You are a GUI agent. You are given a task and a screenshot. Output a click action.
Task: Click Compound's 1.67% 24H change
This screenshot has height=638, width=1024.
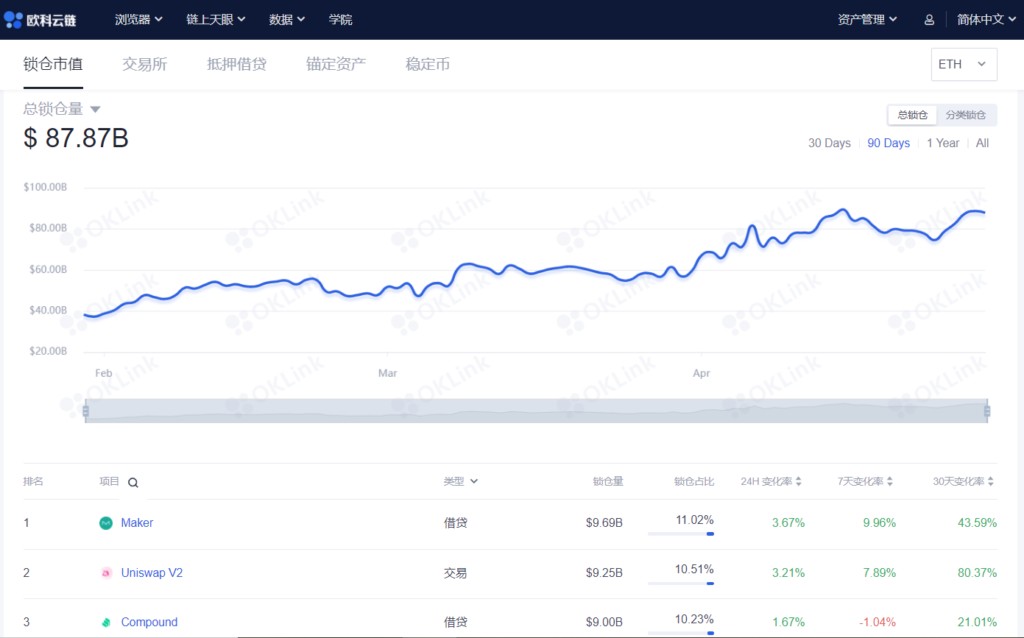788,623
